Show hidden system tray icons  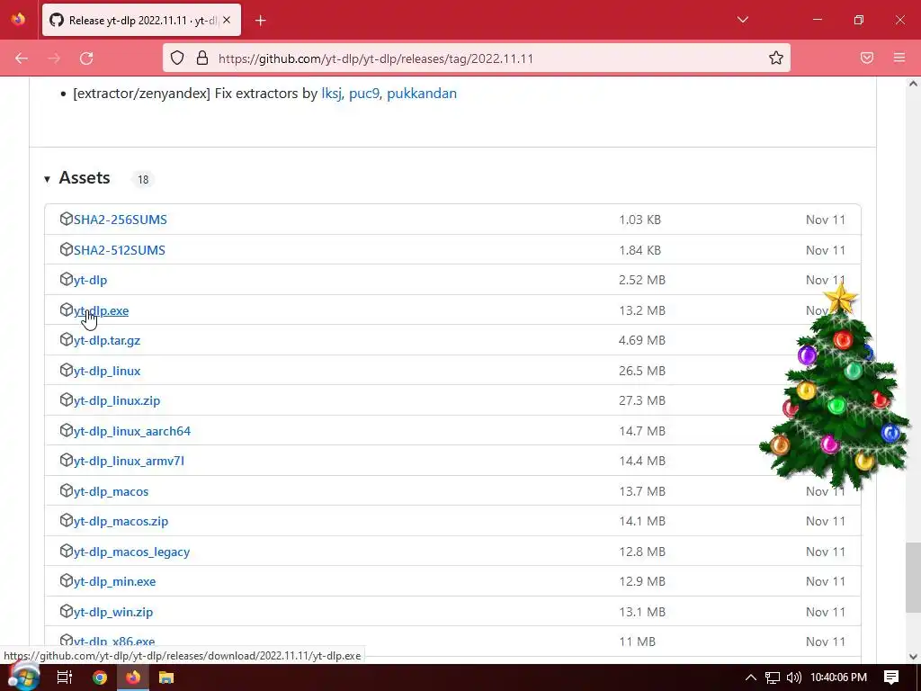[750, 678]
